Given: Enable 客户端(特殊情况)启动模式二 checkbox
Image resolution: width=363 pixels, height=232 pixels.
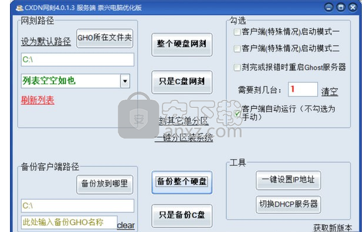Looking at the screenshot, I should (x=237, y=49).
